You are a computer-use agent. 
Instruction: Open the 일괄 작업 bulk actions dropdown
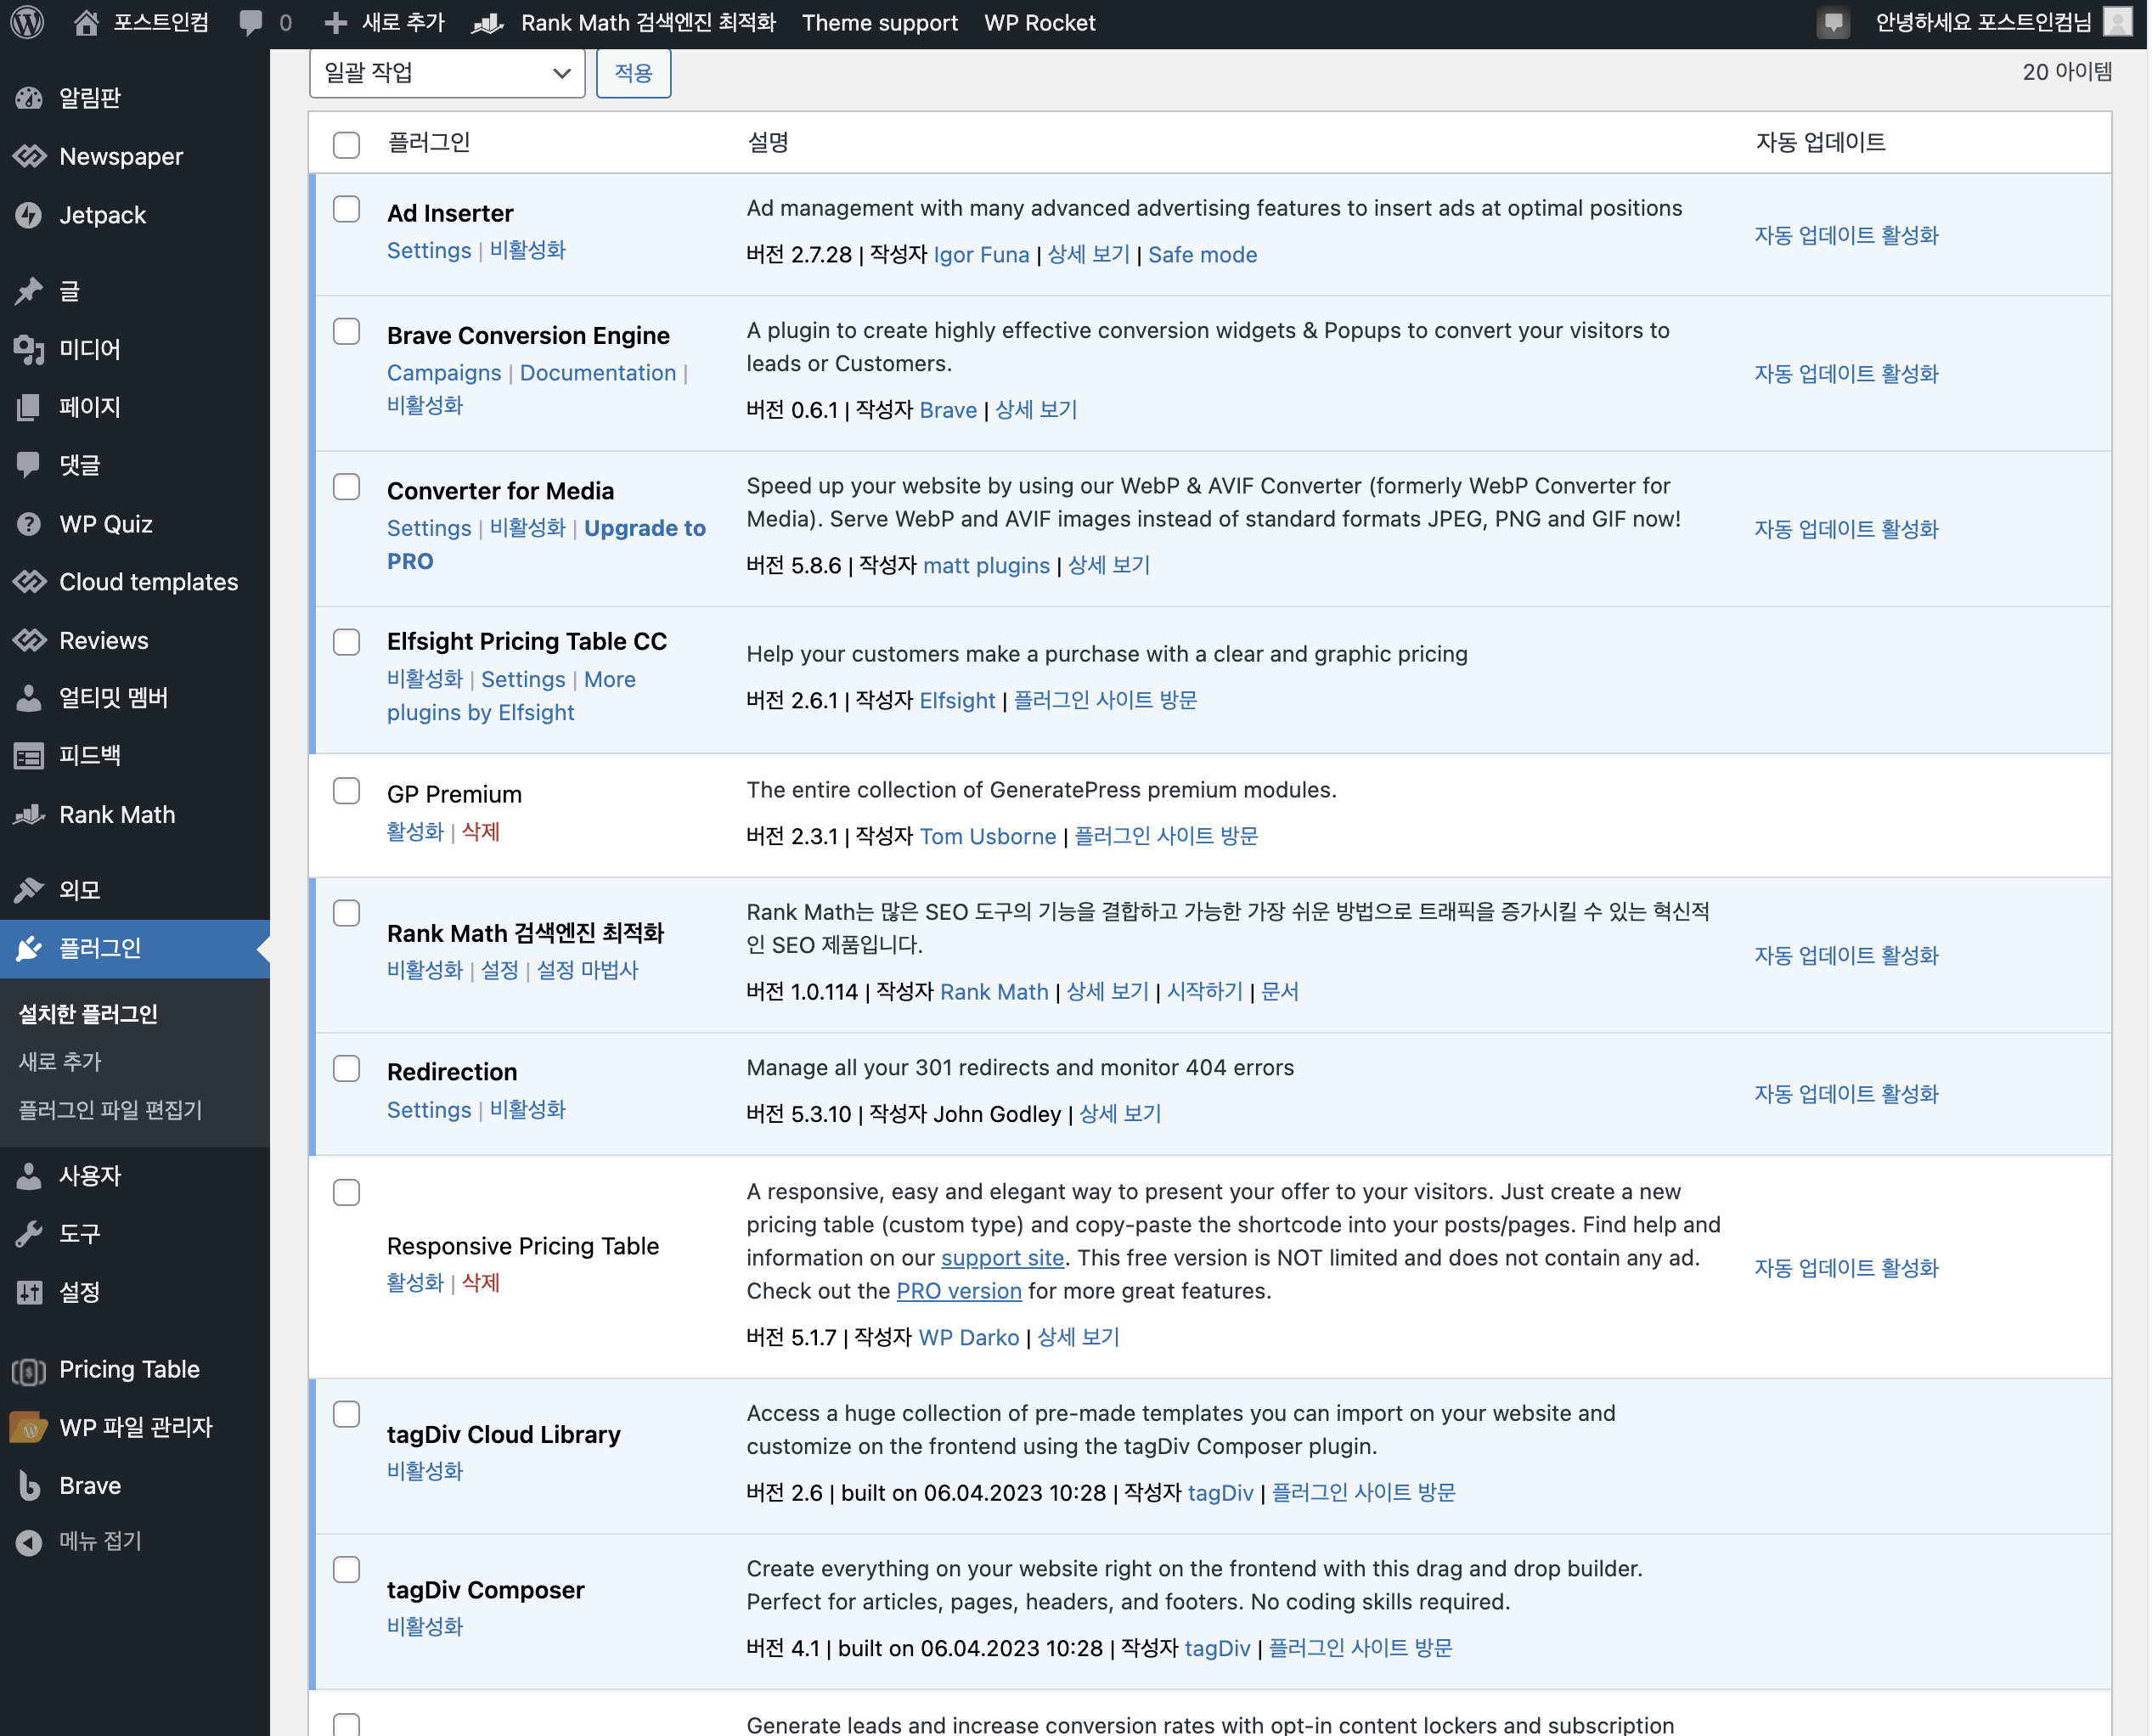447,73
